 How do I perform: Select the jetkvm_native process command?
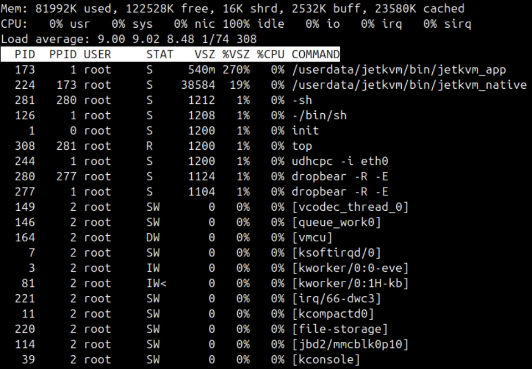(x=409, y=85)
